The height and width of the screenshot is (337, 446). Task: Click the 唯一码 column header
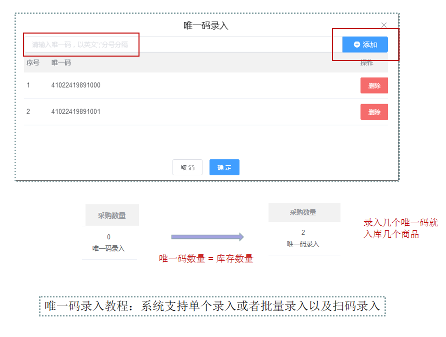tap(61, 63)
